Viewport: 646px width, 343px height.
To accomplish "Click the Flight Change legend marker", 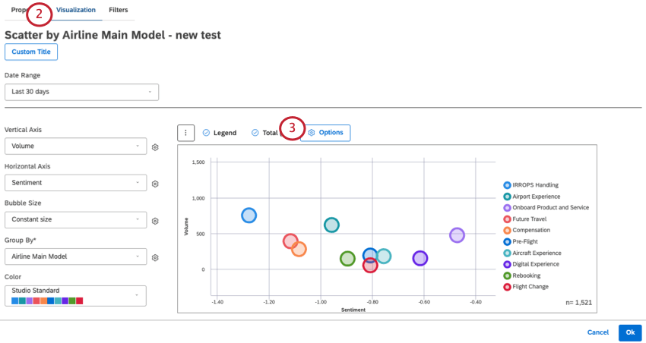I will pos(507,287).
